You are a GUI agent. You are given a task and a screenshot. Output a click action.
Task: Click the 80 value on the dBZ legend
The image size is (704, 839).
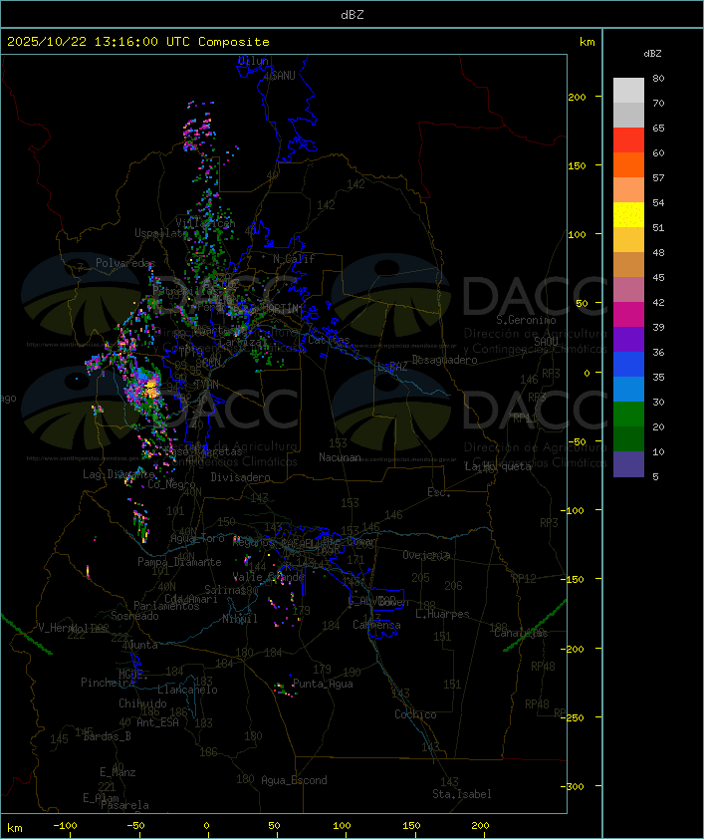pos(658,78)
